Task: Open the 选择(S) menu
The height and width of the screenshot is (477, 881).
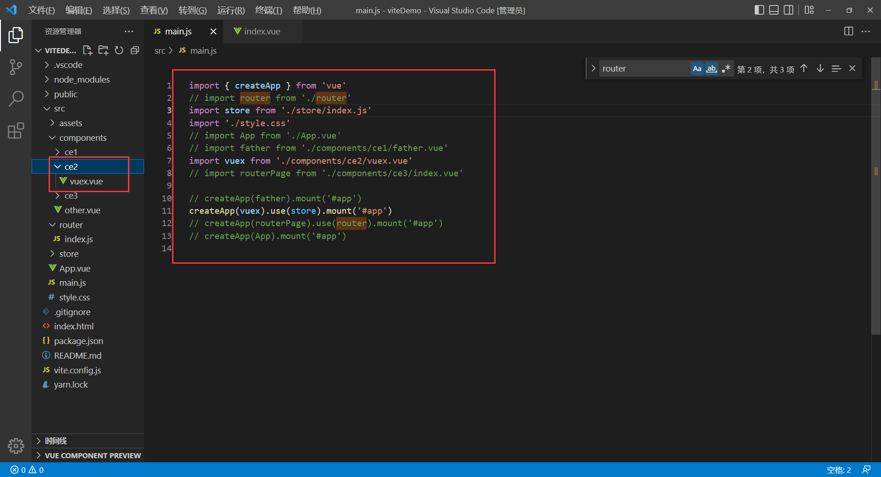Action: (x=116, y=10)
